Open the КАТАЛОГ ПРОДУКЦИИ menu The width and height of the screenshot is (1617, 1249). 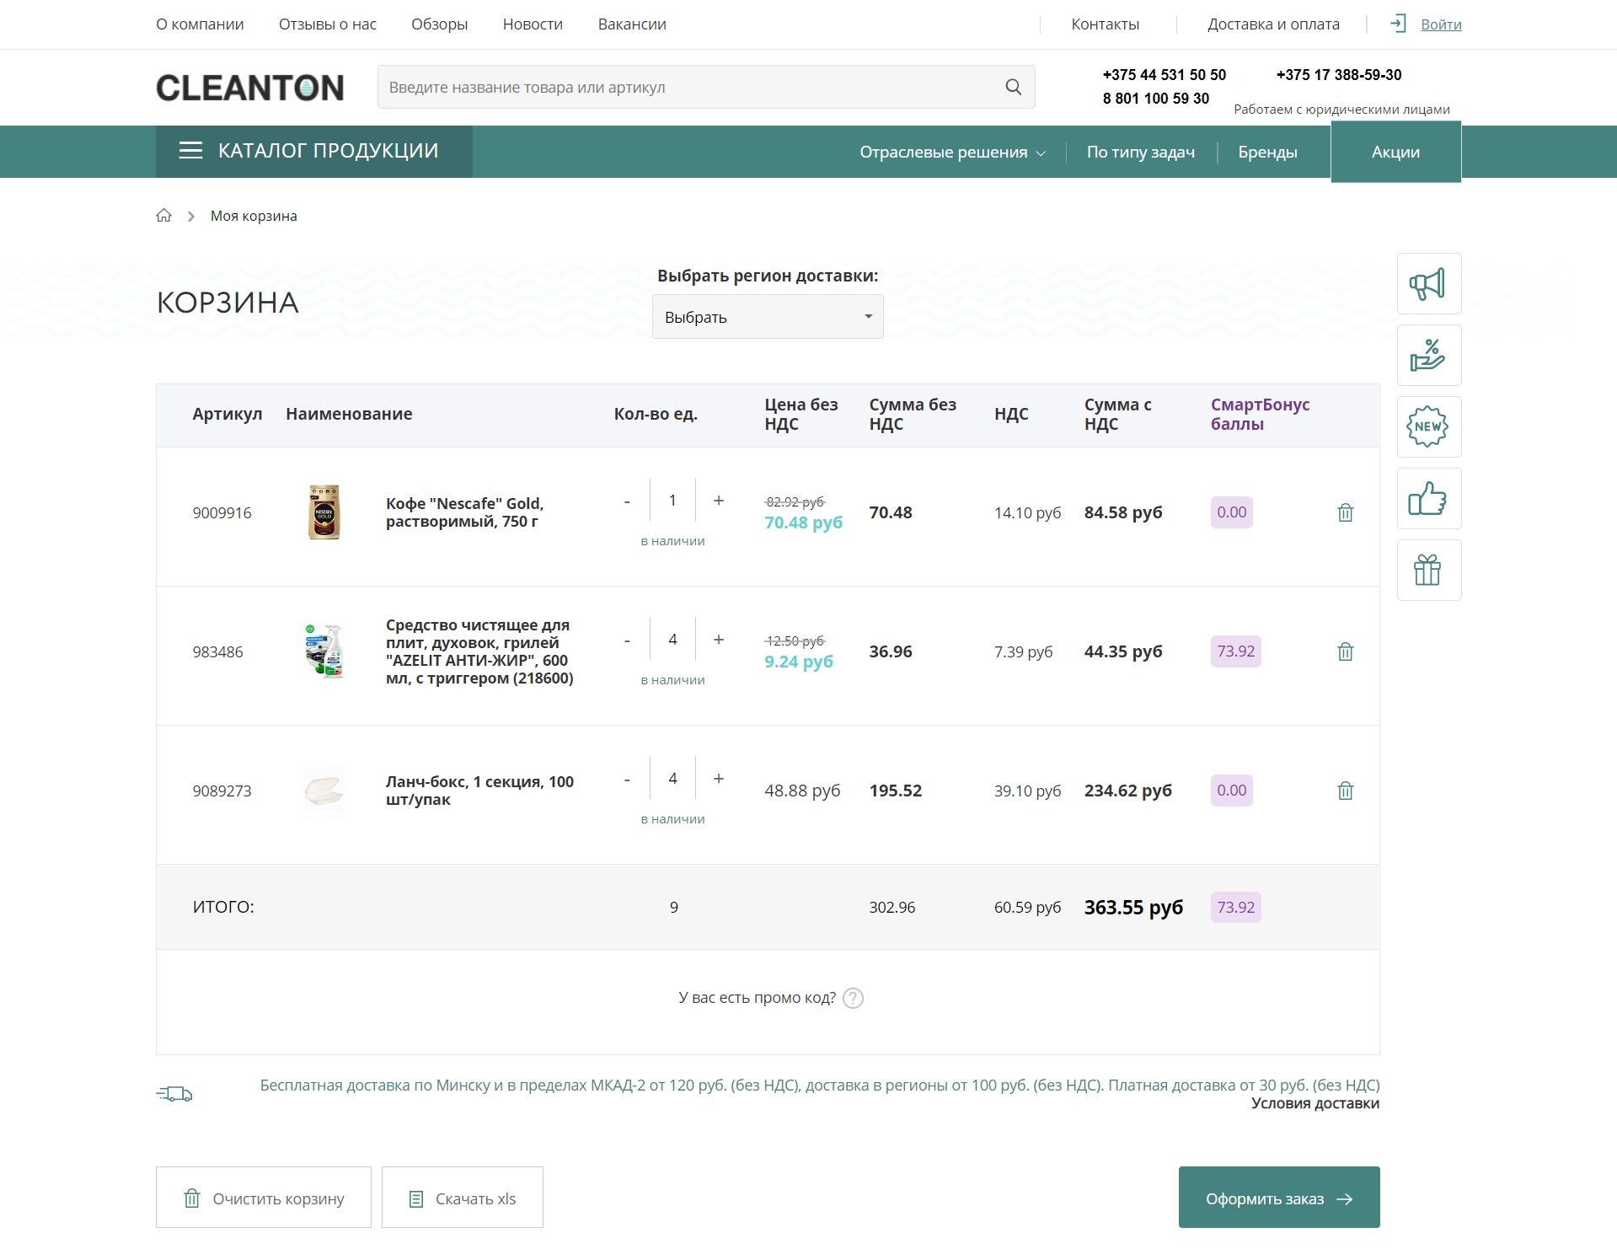pos(313,152)
